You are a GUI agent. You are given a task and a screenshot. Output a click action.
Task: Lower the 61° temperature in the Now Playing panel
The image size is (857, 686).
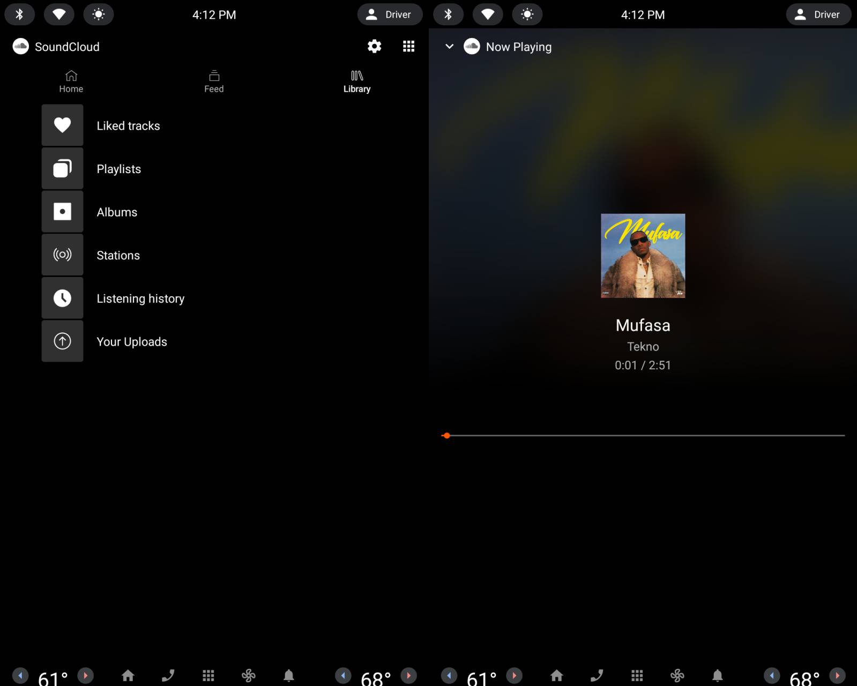449,675
